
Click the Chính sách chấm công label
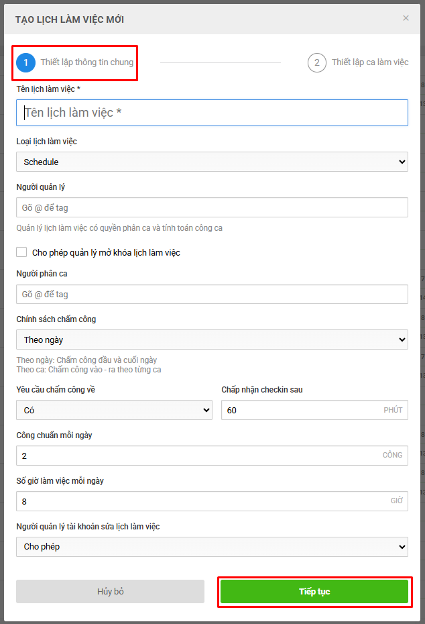pos(56,319)
